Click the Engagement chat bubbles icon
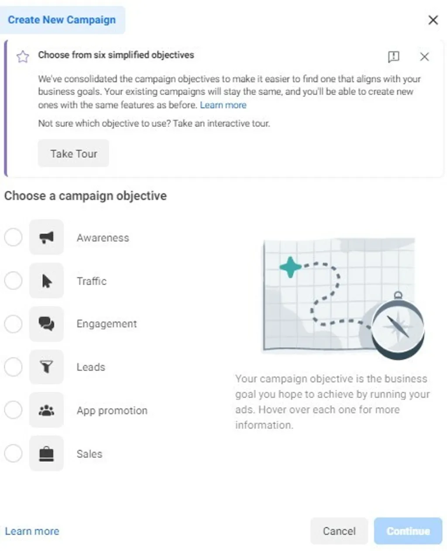The width and height of the screenshot is (447, 551). (46, 324)
